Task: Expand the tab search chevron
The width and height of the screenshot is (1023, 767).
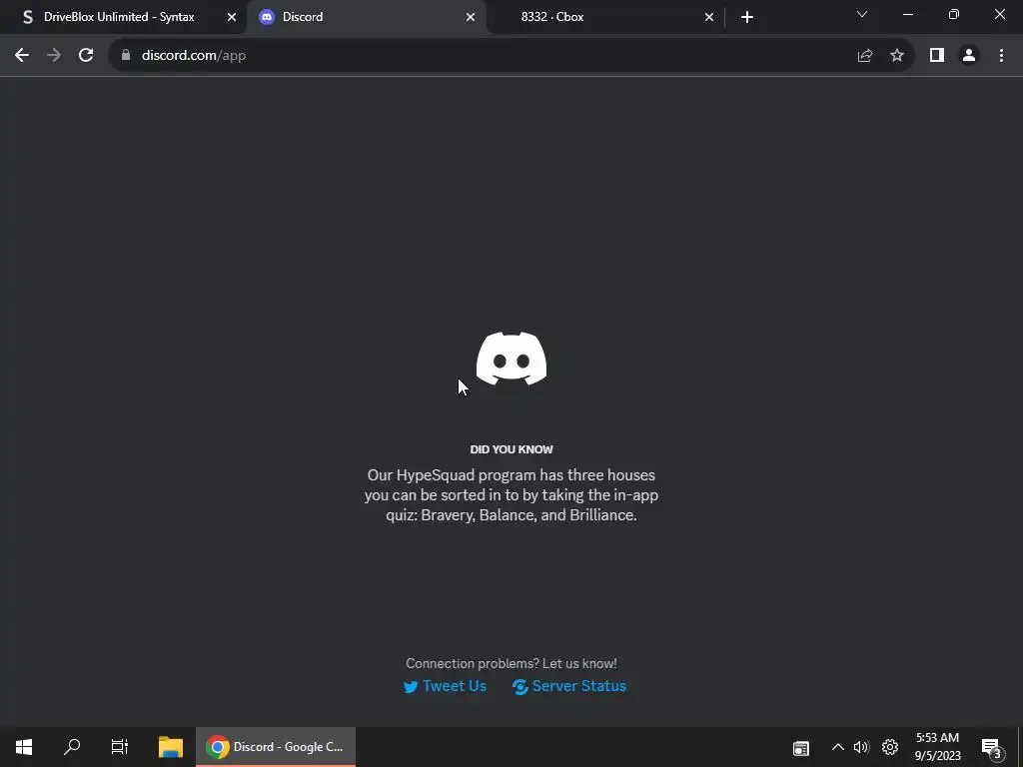Action: pyautogui.click(x=862, y=14)
